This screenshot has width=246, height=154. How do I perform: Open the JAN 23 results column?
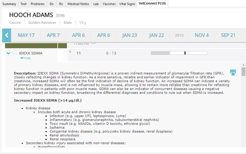pos(129,35)
